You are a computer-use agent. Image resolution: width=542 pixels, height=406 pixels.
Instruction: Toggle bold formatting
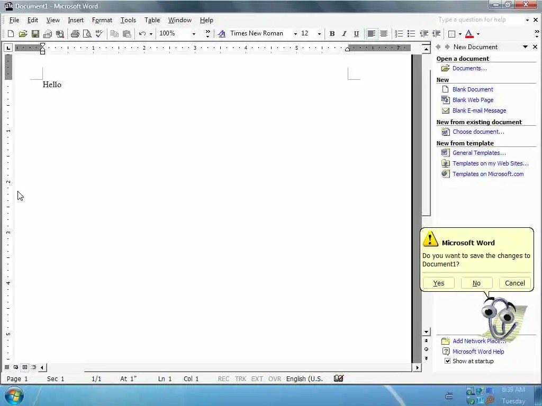click(x=332, y=33)
